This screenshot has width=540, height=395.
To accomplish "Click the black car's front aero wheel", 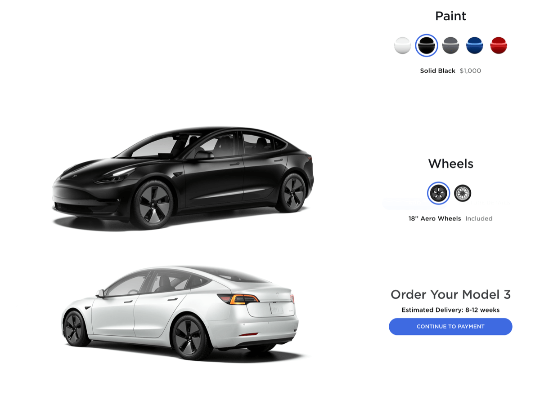I will point(152,204).
